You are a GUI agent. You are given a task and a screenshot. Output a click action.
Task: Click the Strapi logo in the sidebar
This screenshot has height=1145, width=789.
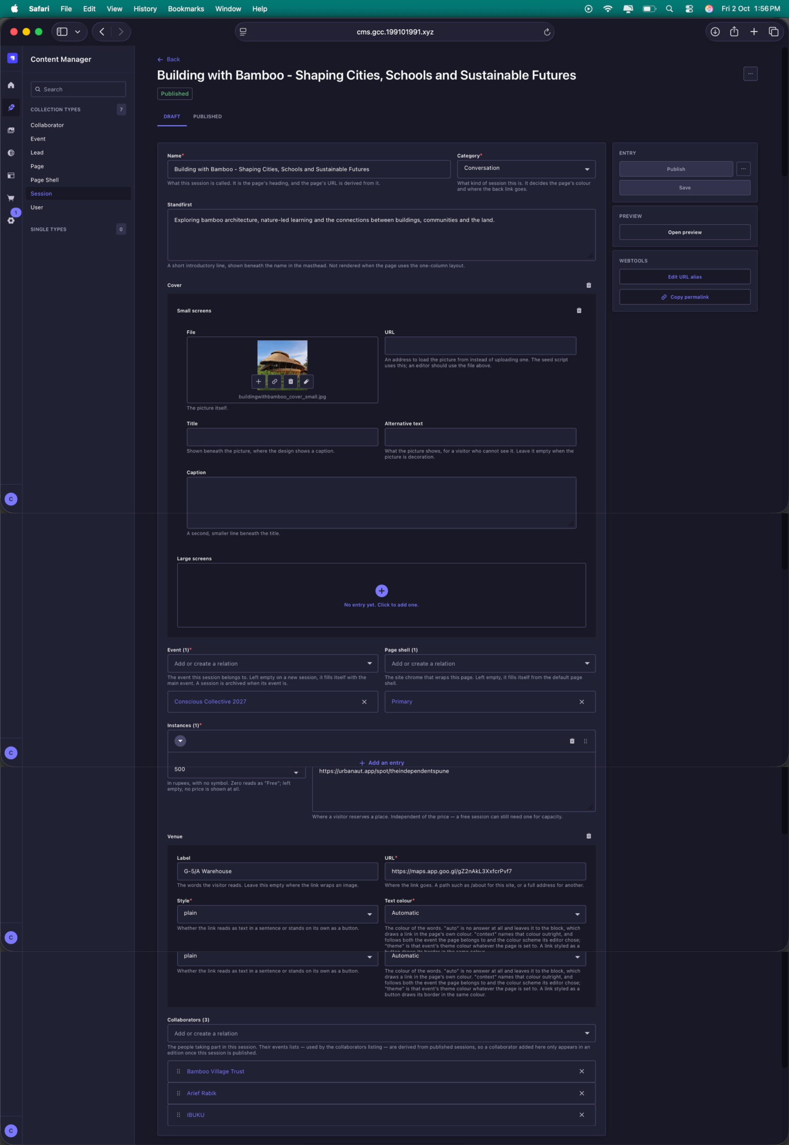pos(12,58)
